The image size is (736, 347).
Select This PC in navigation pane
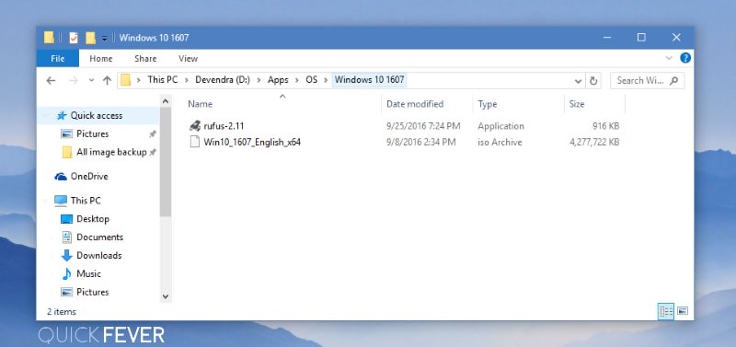86,201
